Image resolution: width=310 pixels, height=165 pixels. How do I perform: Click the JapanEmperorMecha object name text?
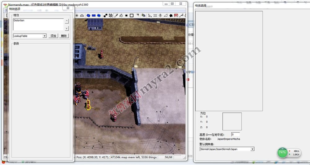point(228,139)
